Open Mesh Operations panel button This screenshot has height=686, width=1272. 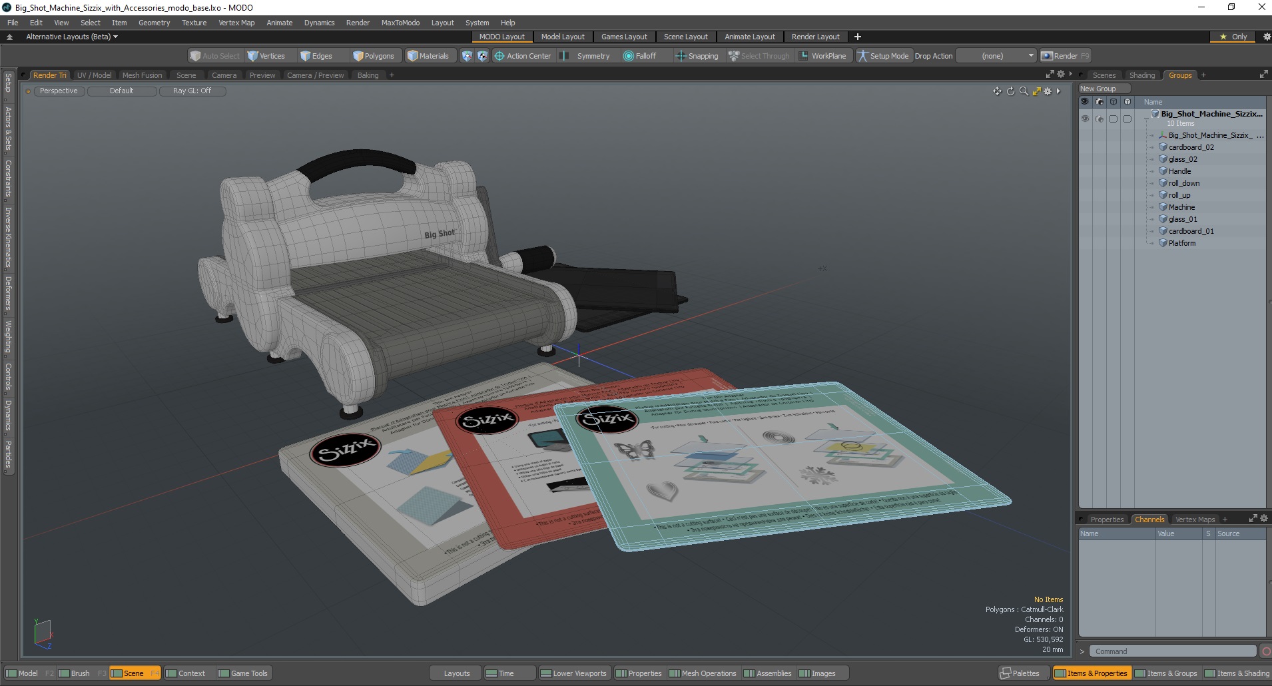pyautogui.click(x=703, y=673)
